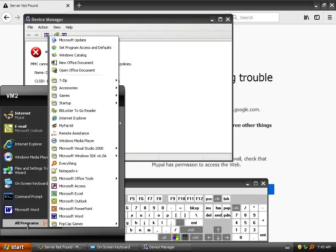Launch BitLocker To Go Reader
The image size is (336, 252).
click(84, 111)
